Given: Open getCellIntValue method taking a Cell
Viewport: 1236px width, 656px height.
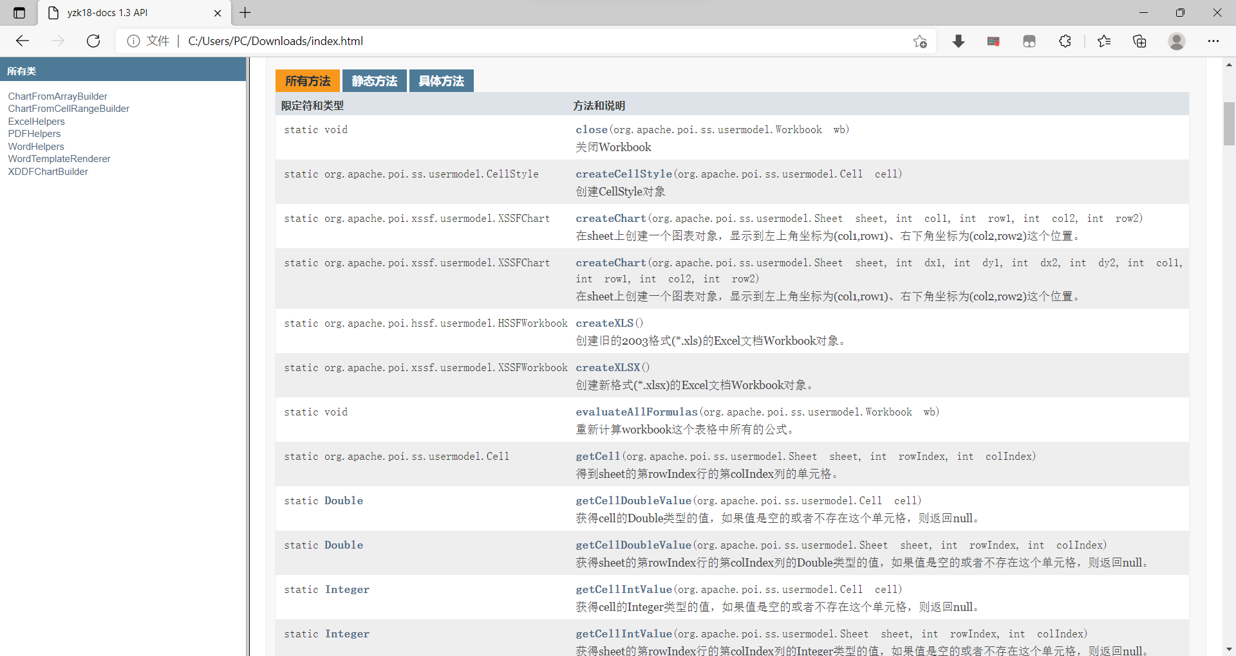Looking at the screenshot, I should 624,590.
